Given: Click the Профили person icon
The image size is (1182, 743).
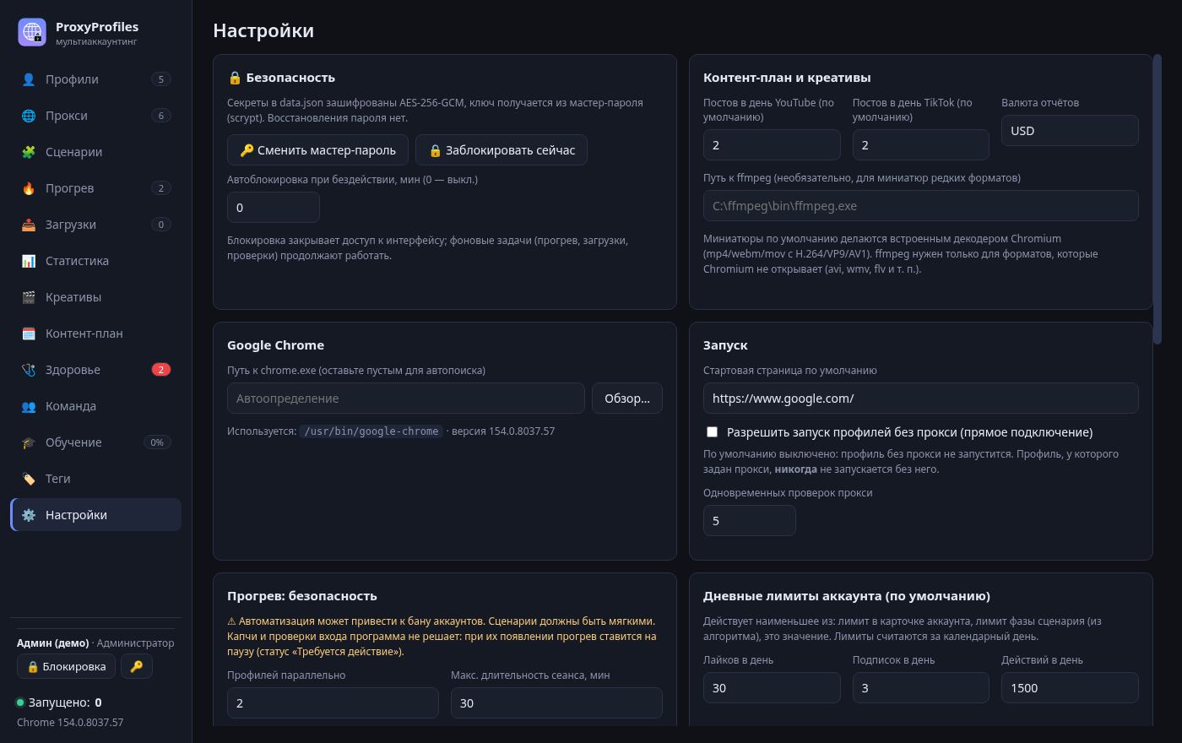Looking at the screenshot, I should pos(29,79).
